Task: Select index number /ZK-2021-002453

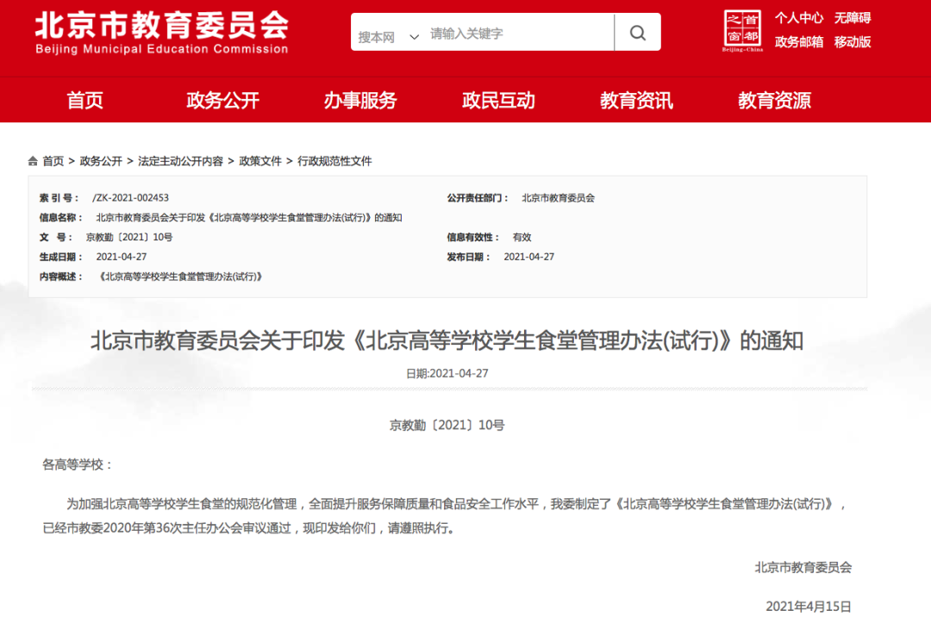Action: [x=131, y=197]
